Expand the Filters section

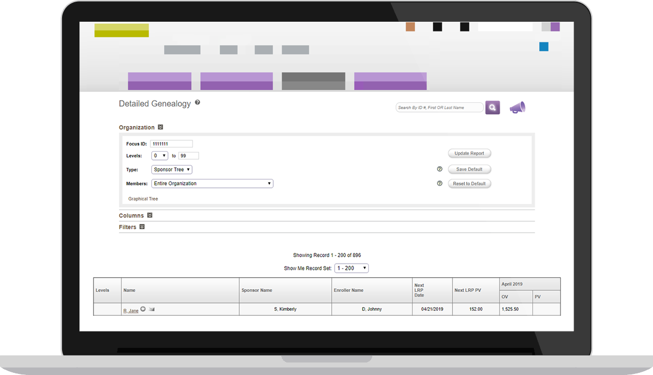(142, 227)
